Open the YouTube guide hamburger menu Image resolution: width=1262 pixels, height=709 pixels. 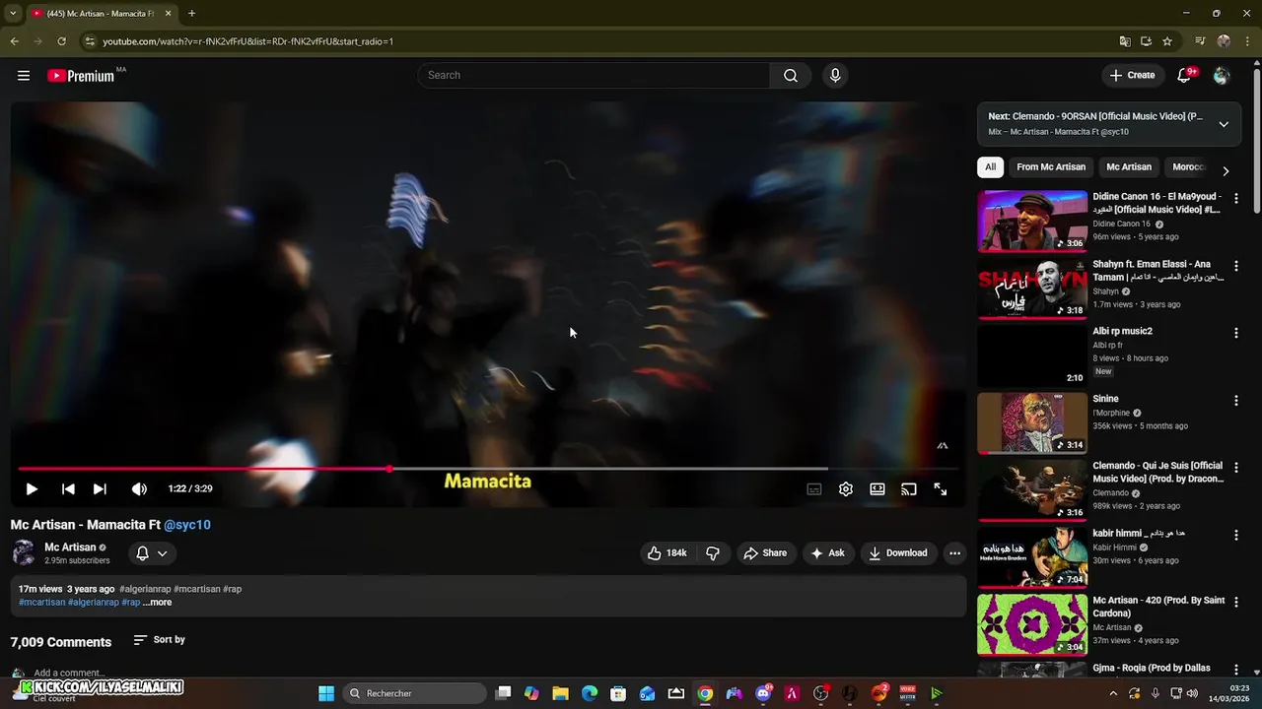point(24,76)
